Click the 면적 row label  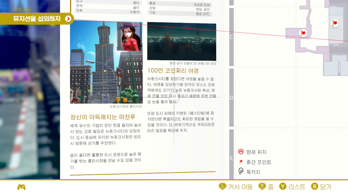point(79,6)
